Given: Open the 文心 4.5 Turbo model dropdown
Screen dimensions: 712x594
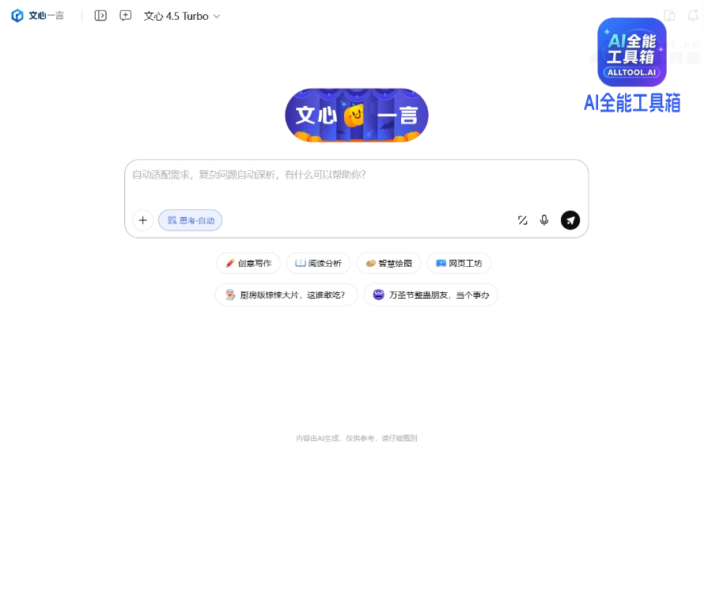Looking at the screenshot, I should tap(182, 17).
